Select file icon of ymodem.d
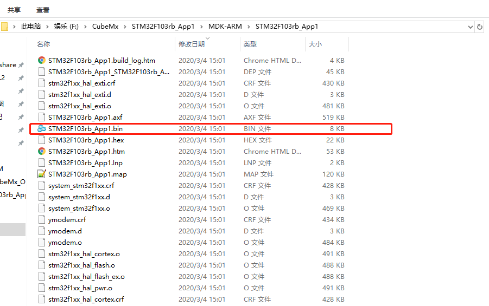Viewport: 489px width, 306px height. click(41, 231)
